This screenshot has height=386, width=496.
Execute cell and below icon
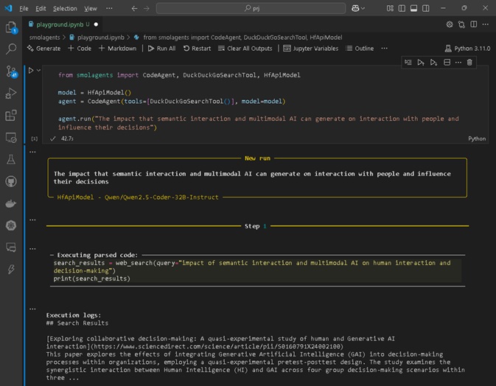[x=433, y=63]
